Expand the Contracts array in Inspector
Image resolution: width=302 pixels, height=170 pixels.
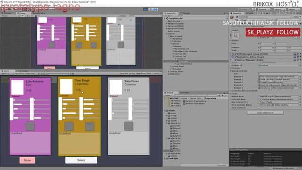(x=230, y=68)
